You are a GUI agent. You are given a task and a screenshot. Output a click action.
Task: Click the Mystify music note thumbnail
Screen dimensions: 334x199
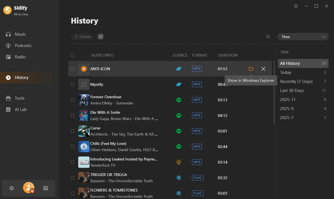click(x=84, y=84)
